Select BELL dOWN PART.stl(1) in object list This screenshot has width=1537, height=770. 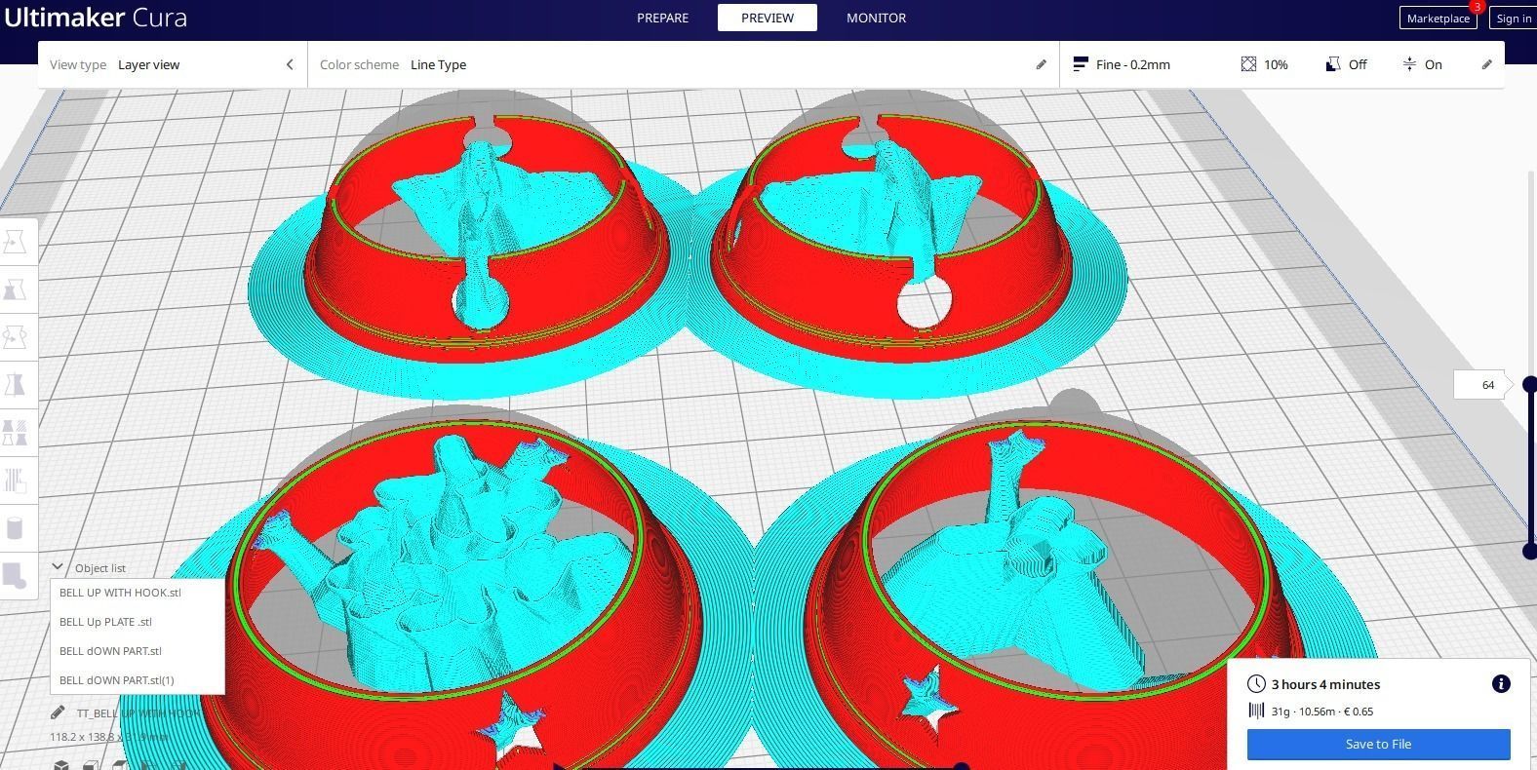pos(138,680)
